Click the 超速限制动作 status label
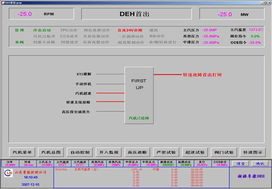272x189 pixels. point(131,42)
